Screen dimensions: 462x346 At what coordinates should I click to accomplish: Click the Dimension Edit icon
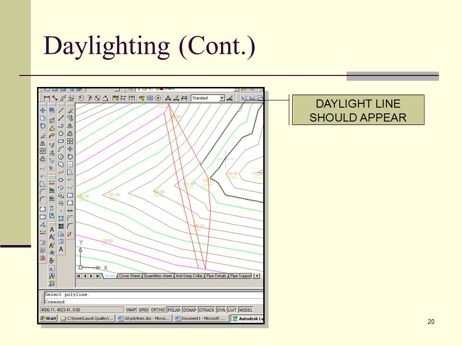click(168, 98)
